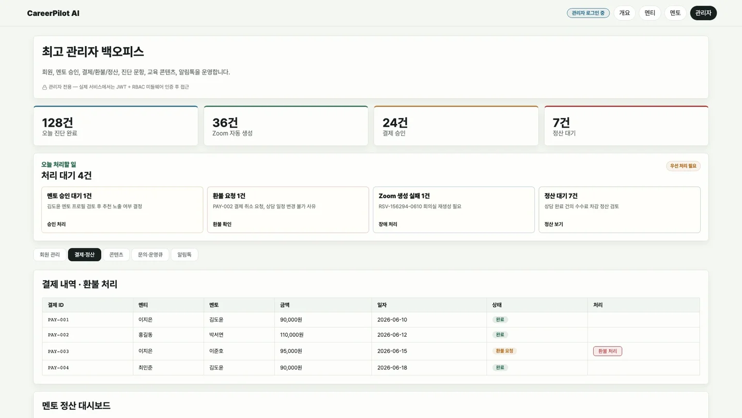
Task: Switch to the 멘티 nav tab
Action: tap(650, 13)
